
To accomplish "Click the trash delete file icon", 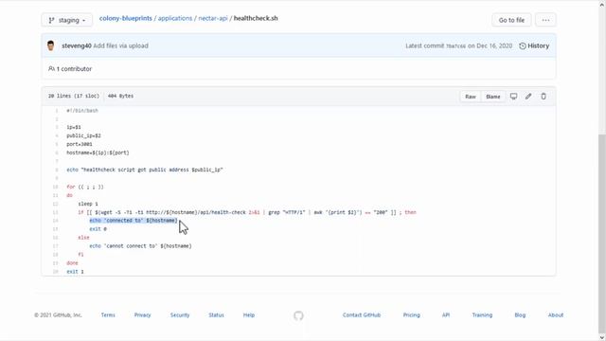I will [544, 97].
